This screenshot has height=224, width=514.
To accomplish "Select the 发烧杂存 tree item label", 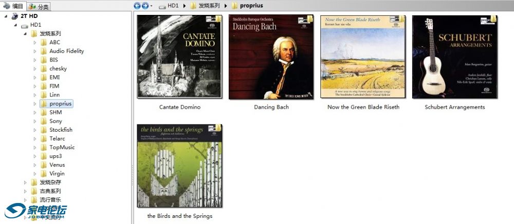I will [50, 182].
